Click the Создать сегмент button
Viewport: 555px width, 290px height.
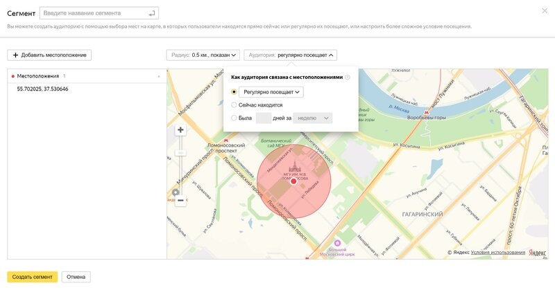click(32, 277)
